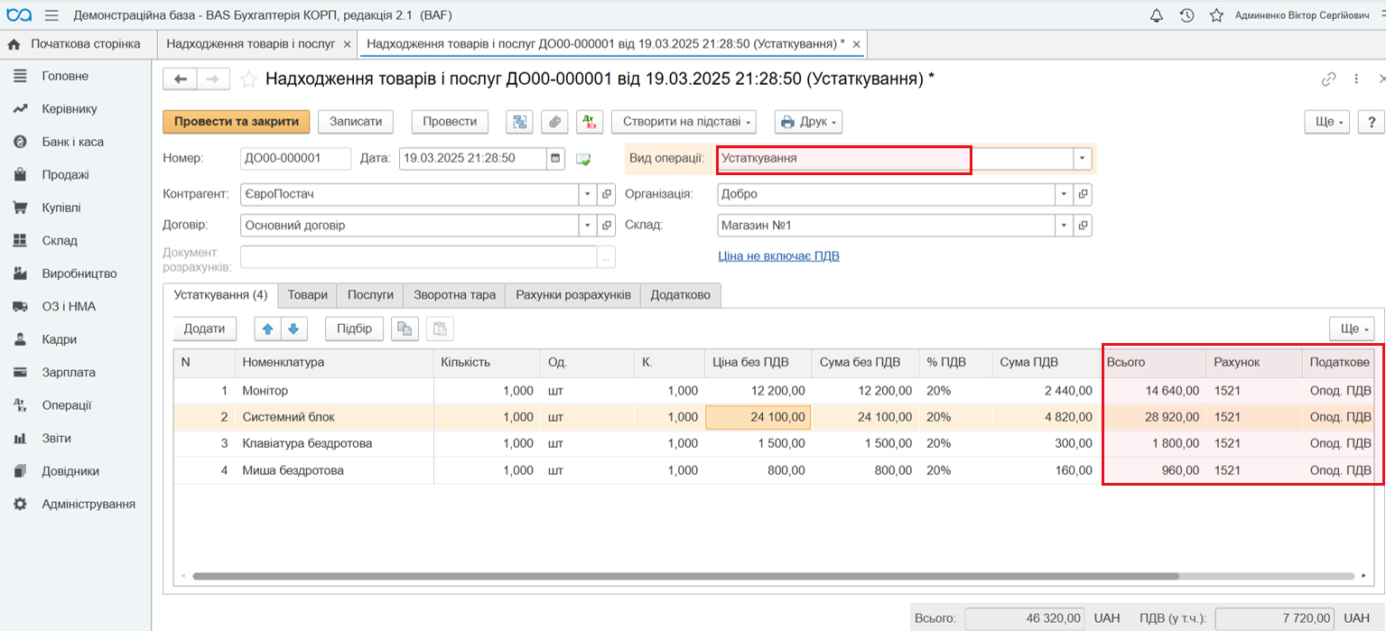Move row up with blue up arrow

268,329
